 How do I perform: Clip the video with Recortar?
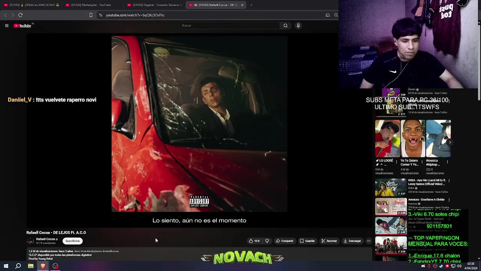tap(329, 241)
